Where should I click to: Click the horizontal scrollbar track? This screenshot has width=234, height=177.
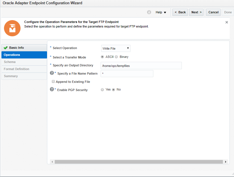coord(139,162)
